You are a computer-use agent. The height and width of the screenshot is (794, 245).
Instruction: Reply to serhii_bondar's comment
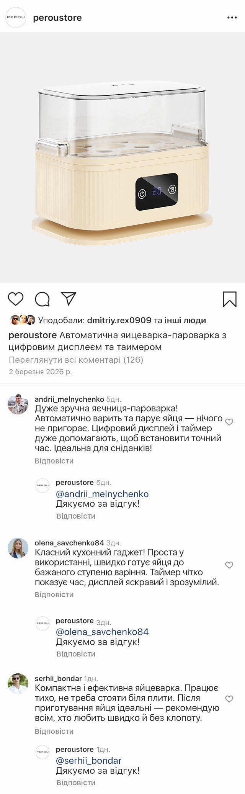pyautogui.click(x=54, y=731)
